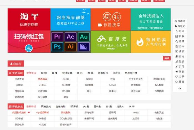Open the 163邮箱 link
Viewport: 194px width, 130px height.
tap(66, 85)
